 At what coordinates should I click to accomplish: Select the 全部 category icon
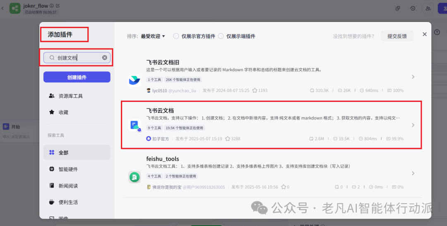click(x=52, y=152)
